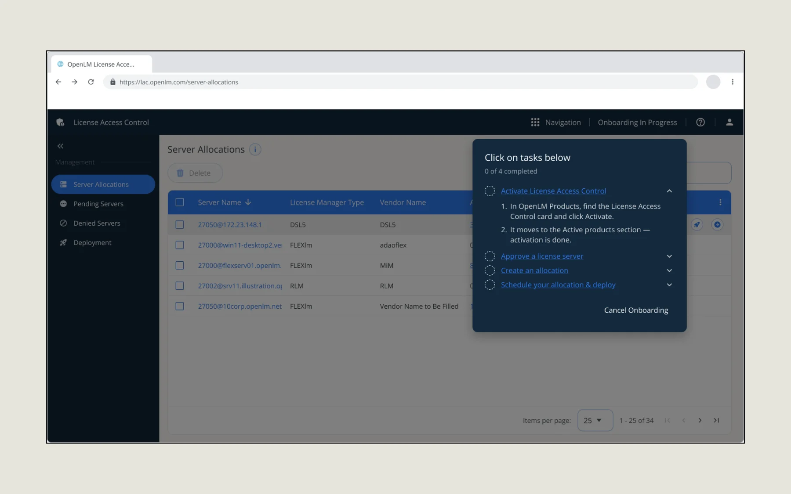Click the License Access Control shield logo

point(60,123)
